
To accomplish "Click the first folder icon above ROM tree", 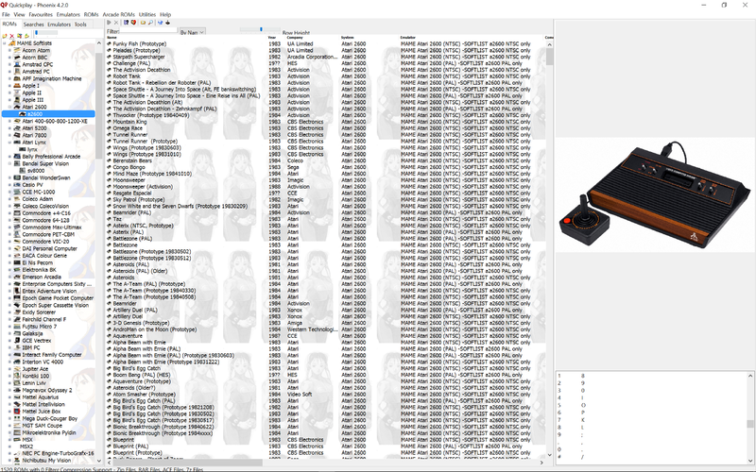I will (5, 36).
